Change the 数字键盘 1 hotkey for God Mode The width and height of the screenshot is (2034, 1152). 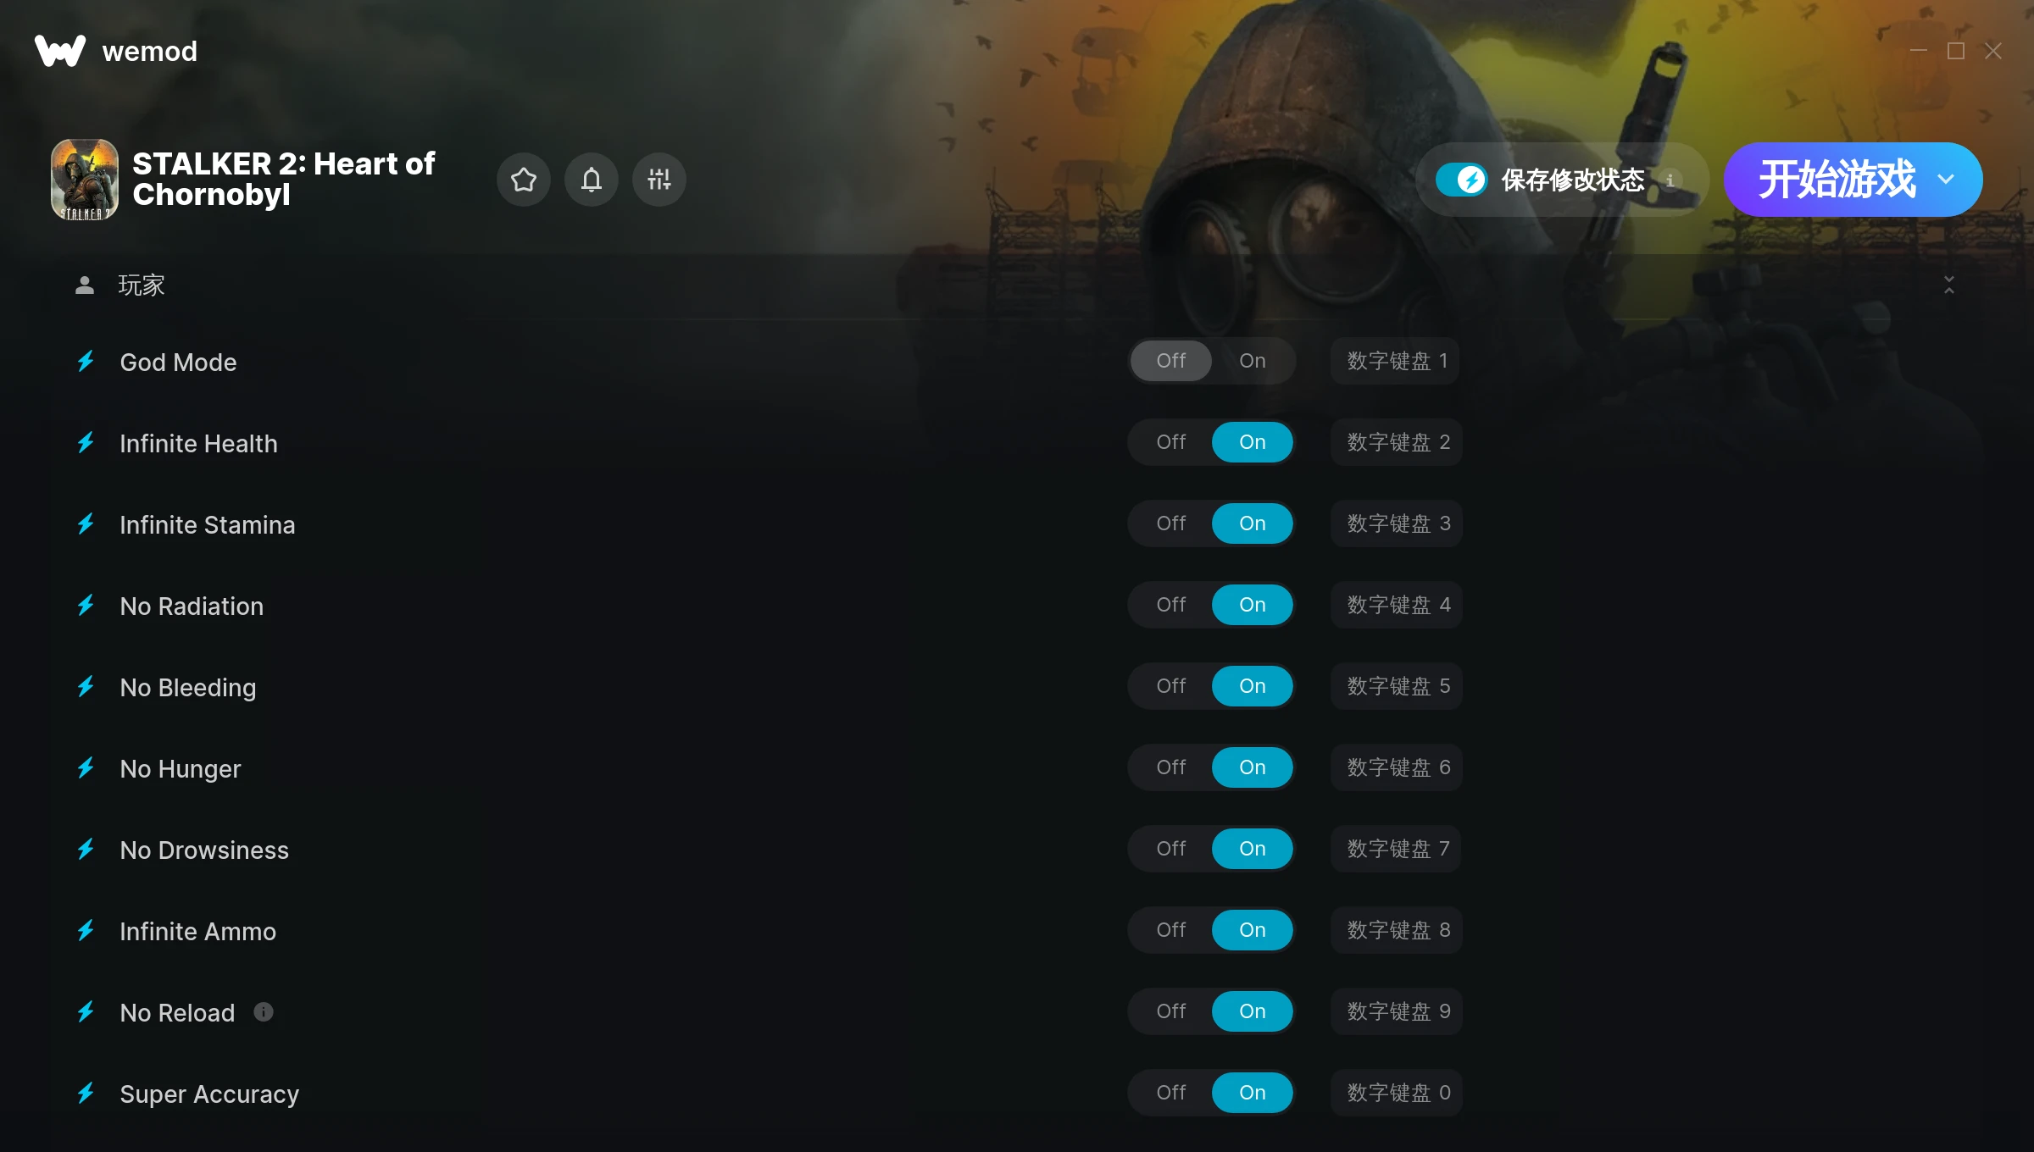pos(1395,361)
